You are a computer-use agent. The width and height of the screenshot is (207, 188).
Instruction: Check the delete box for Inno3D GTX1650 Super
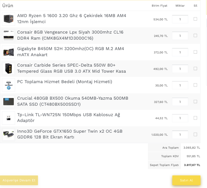point(195,135)
